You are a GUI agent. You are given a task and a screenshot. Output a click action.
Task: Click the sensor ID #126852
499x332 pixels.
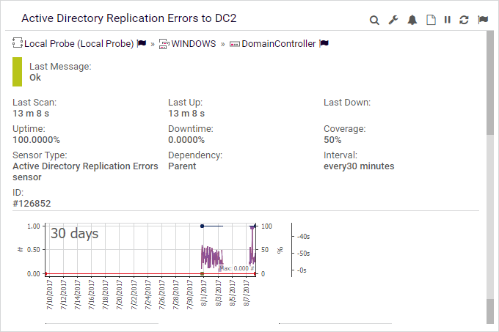(x=32, y=203)
